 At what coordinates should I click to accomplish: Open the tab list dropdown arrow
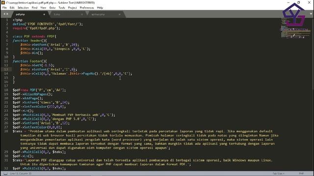point(311,14)
